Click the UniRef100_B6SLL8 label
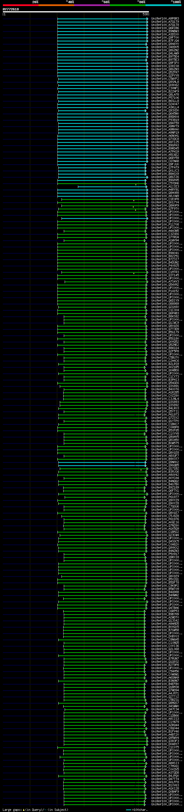Screen dimensions: 184x812 [x=165, y=101]
